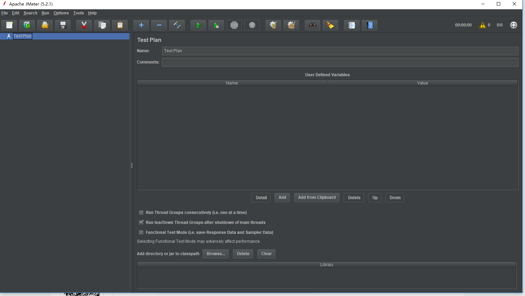Select the Test Plan tree node
525x296 pixels.
22,36
